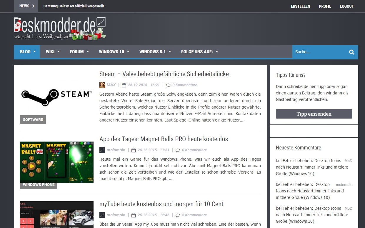Click 0 Kommentare on Steam post
365x228 pixels.
pyautogui.click(x=185, y=85)
